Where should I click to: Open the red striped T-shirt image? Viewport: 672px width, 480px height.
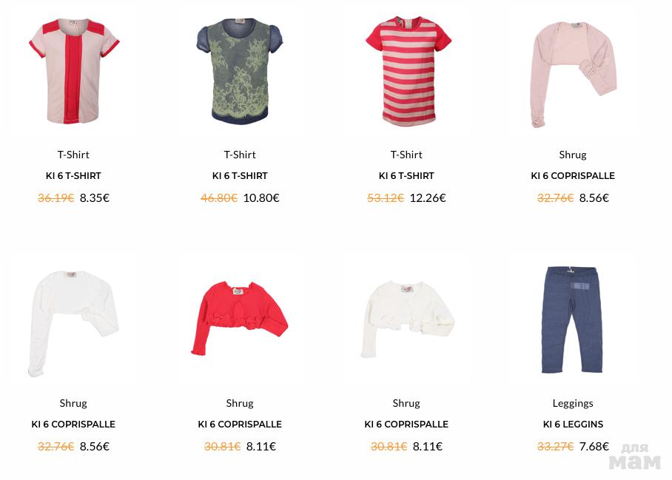408,71
